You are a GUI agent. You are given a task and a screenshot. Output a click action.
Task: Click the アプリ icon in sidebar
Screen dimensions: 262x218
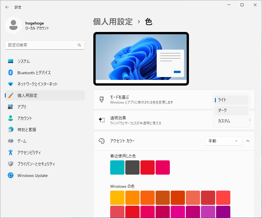[x=11, y=107]
